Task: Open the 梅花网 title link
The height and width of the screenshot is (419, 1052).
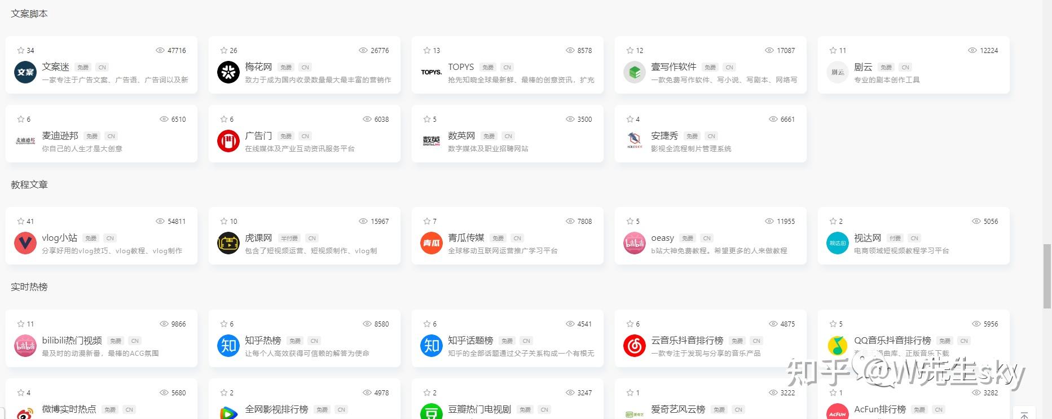Action: (x=258, y=67)
